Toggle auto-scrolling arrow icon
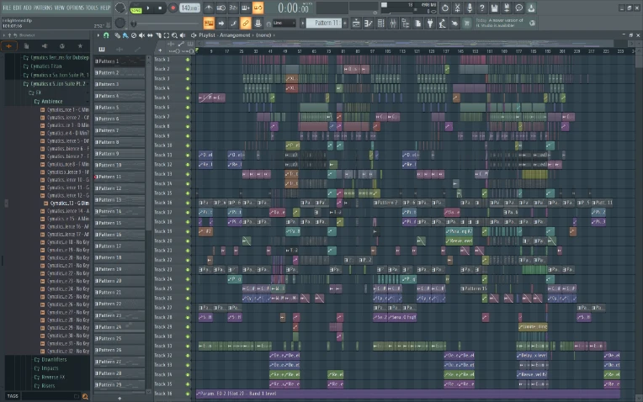643x402 pixels. coord(221,24)
